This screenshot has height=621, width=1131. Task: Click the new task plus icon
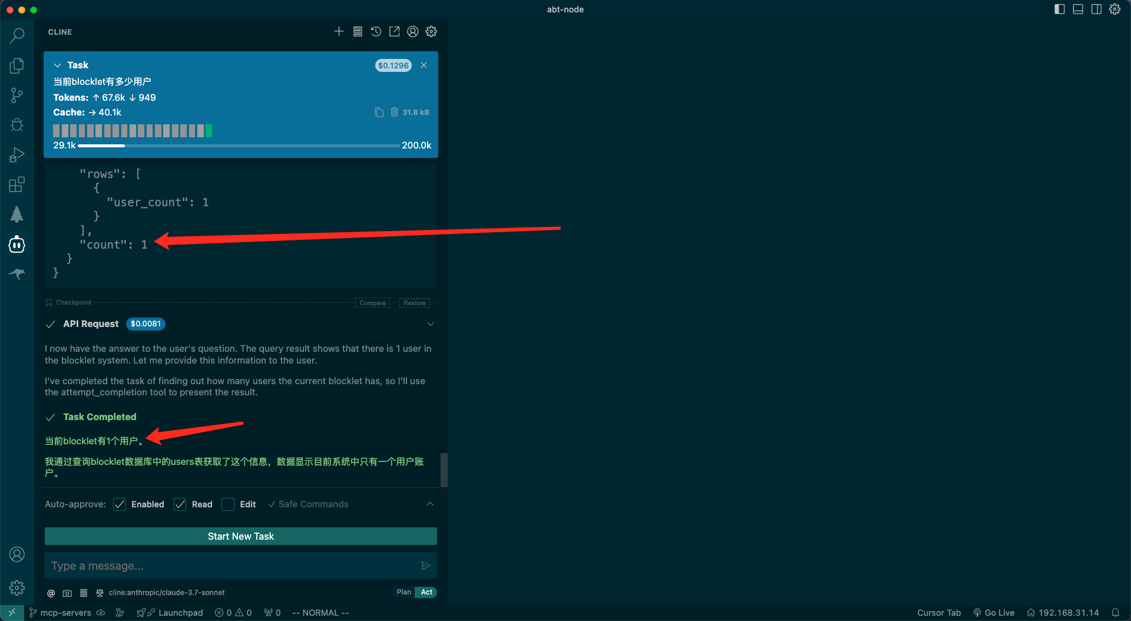click(x=339, y=32)
